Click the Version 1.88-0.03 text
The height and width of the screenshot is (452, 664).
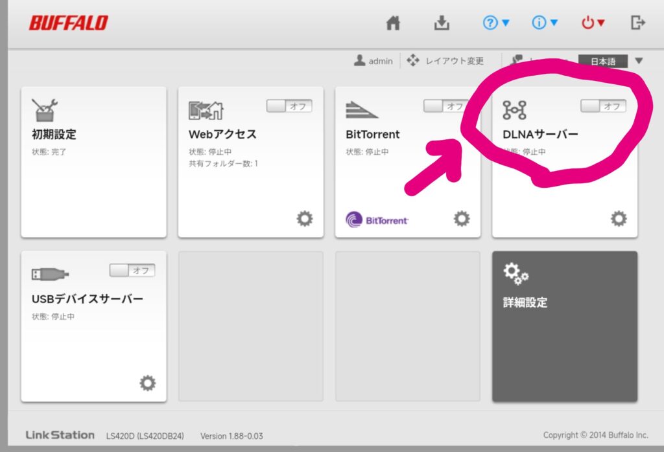(x=231, y=436)
